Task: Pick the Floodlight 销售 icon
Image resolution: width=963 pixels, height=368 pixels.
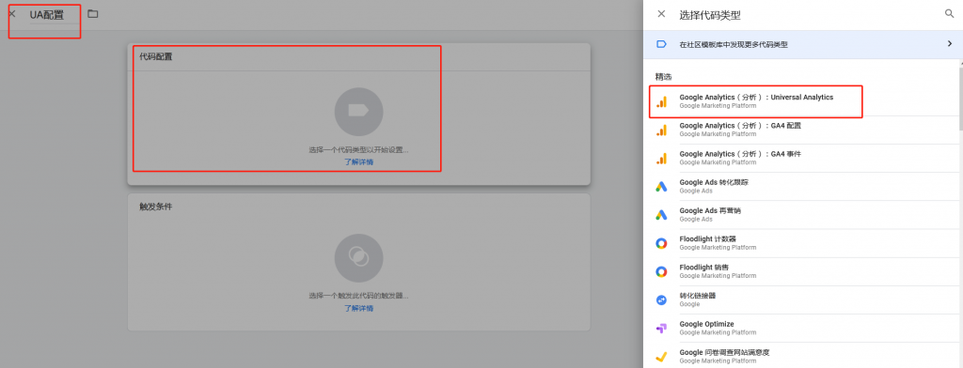Action: point(661,271)
